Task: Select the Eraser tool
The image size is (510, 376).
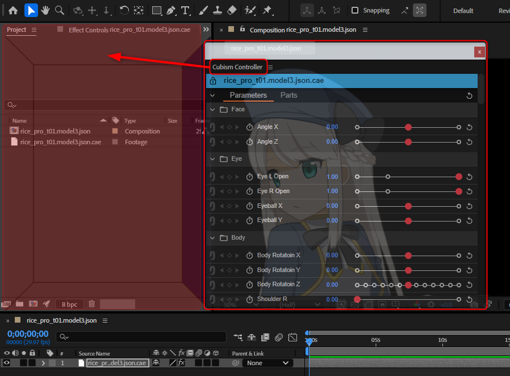Action: 232,10
